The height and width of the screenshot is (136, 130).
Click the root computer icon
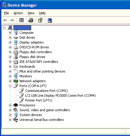click(x=10, y=28)
